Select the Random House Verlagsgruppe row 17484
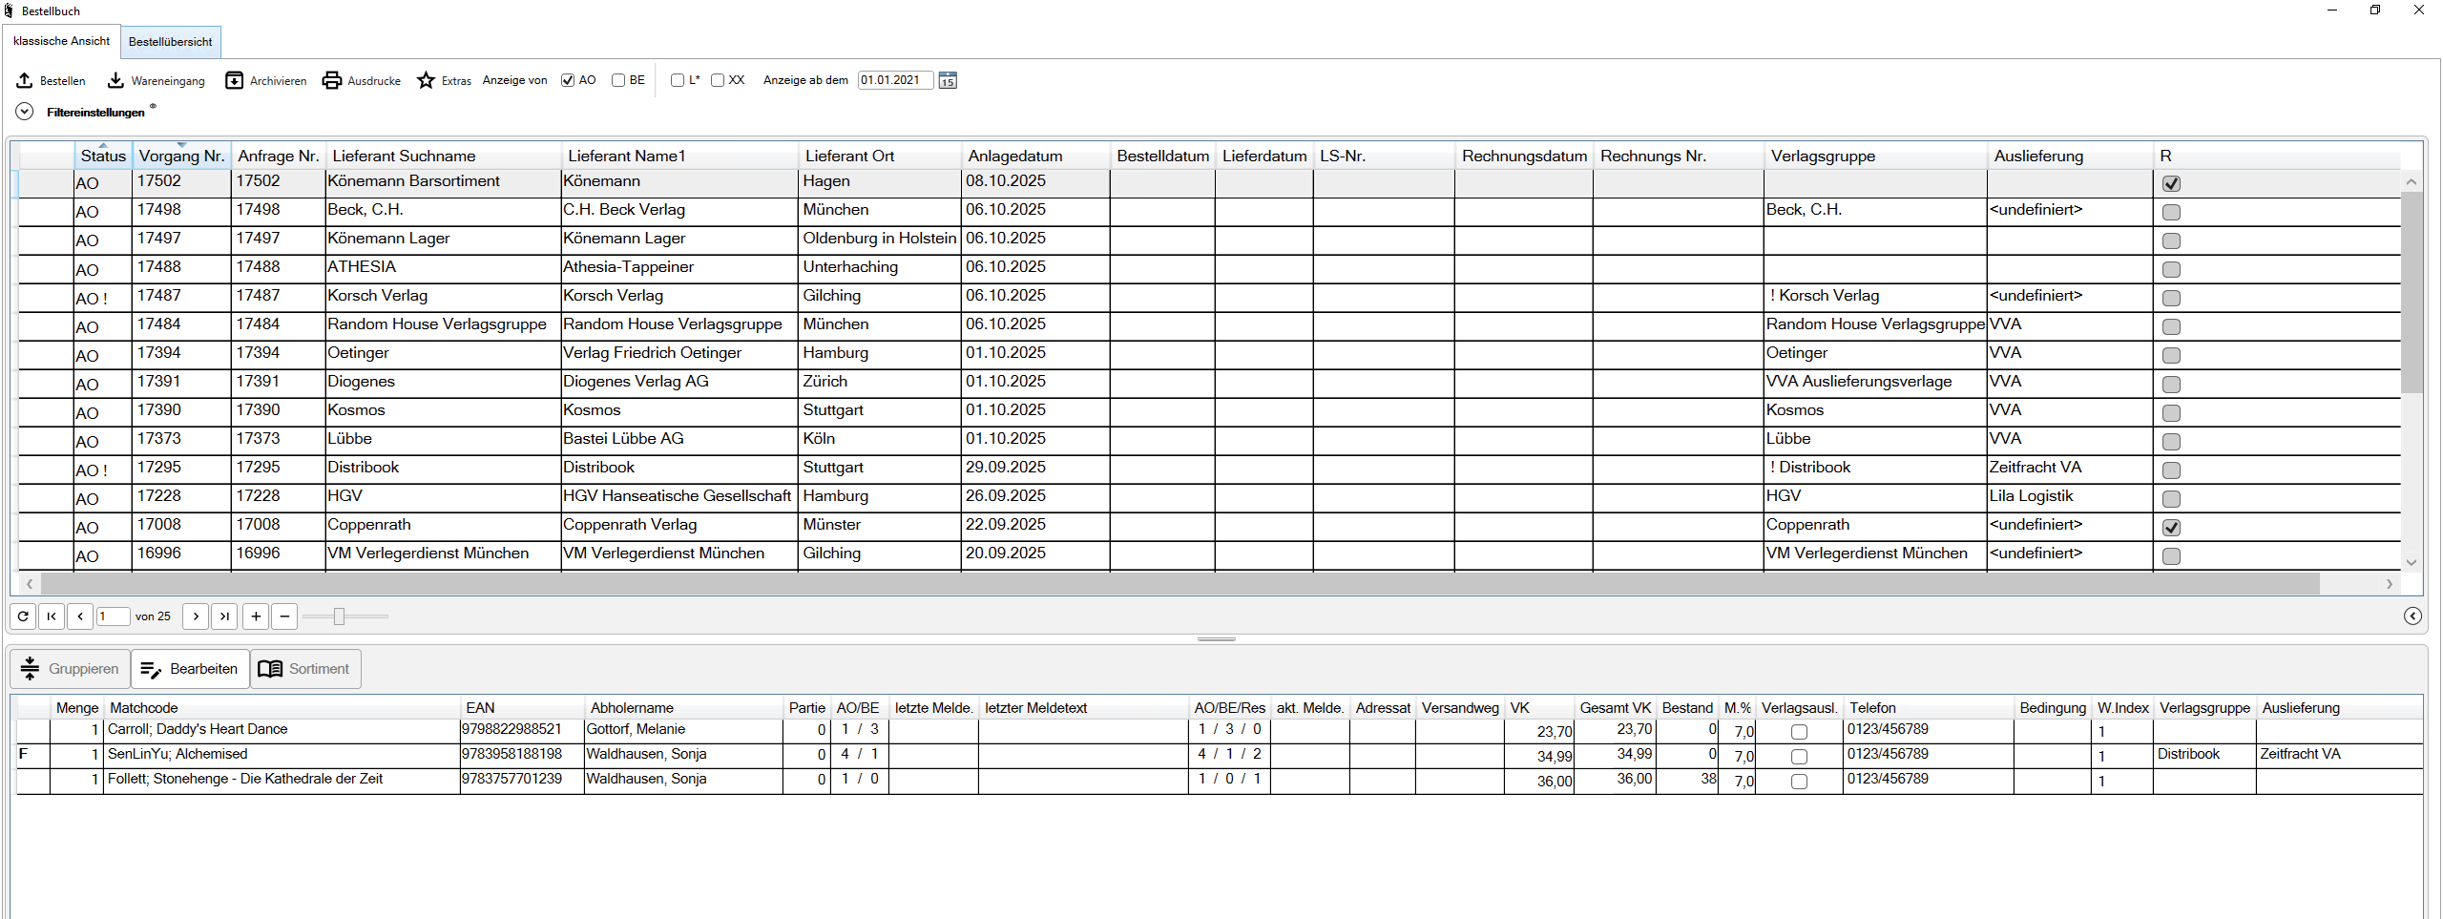Image resolution: width=2443 pixels, height=919 pixels. coord(1209,325)
